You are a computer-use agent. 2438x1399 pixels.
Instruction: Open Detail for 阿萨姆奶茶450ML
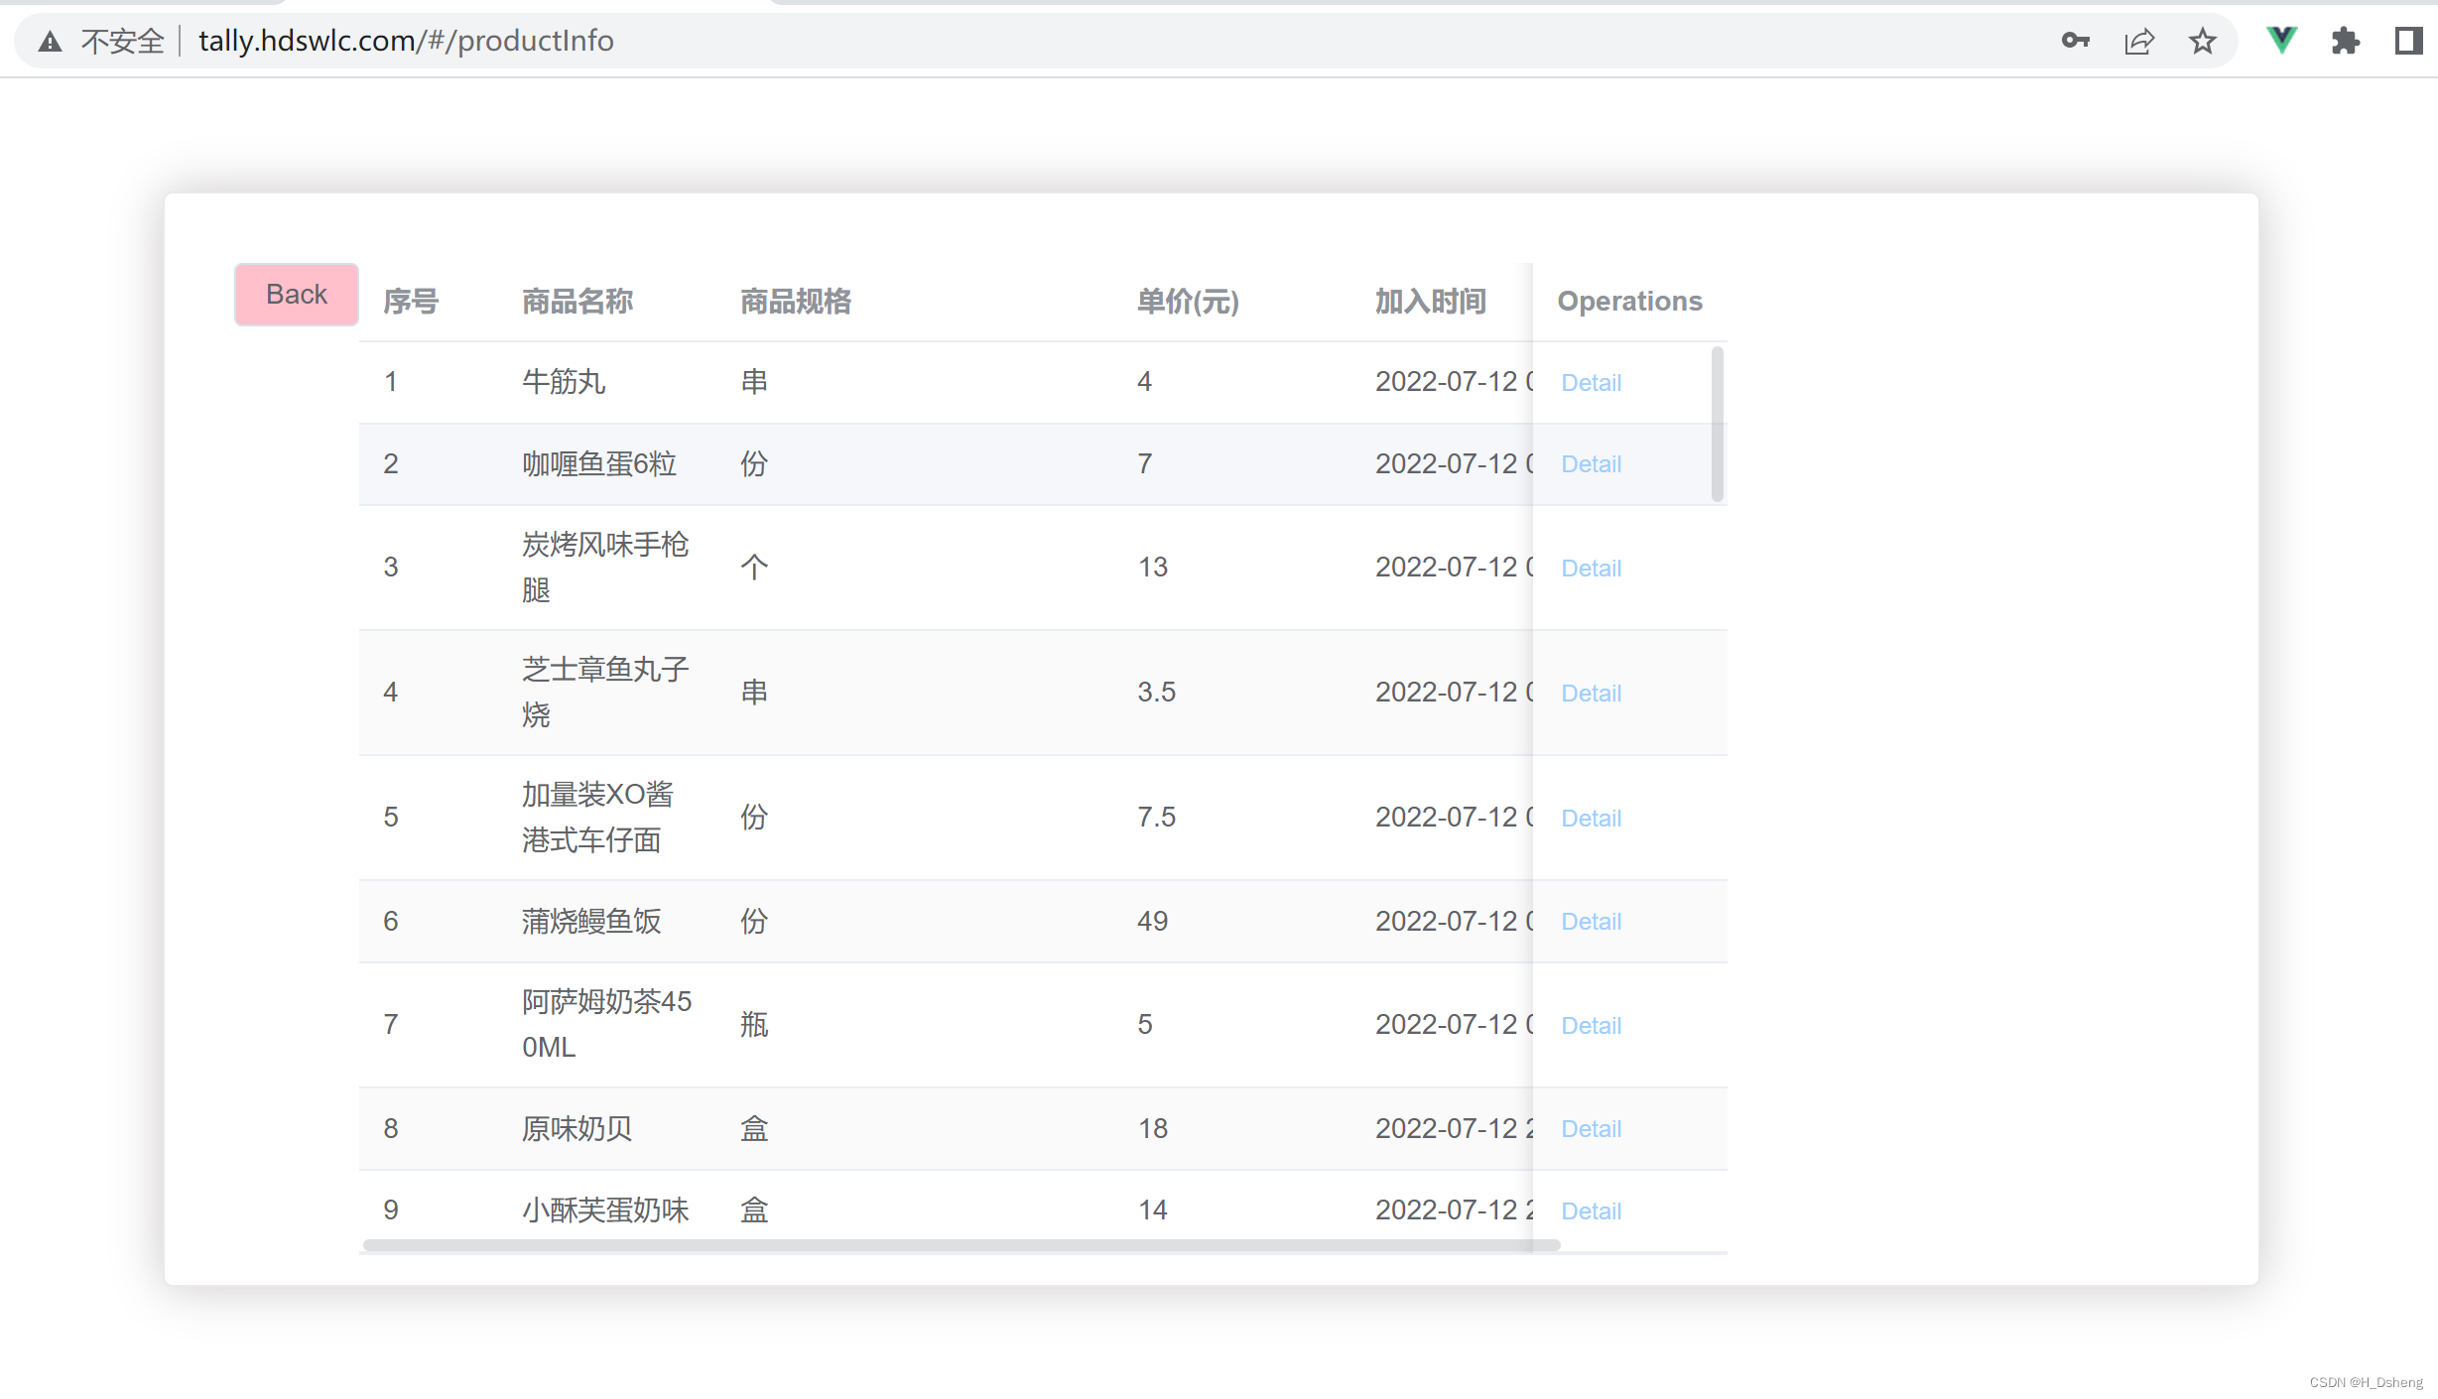pos(1591,1026)
